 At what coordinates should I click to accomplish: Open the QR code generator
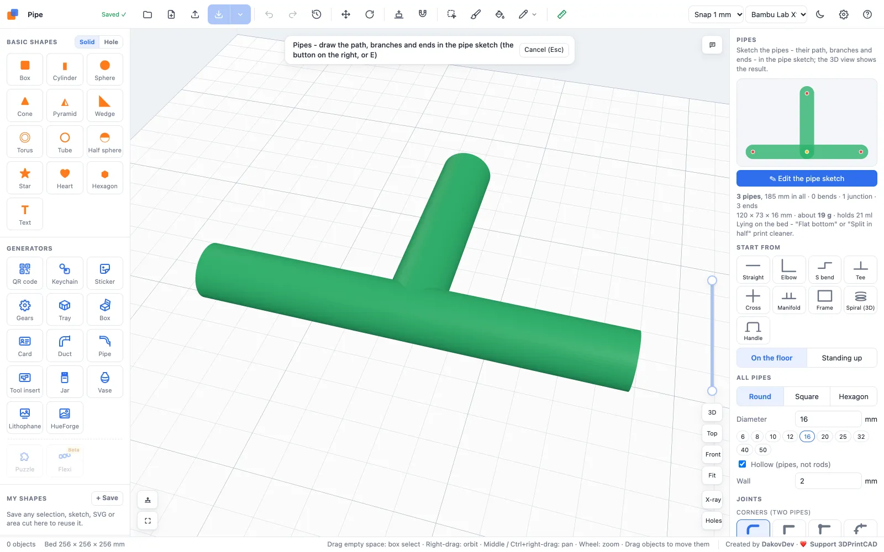click(25, 273)
